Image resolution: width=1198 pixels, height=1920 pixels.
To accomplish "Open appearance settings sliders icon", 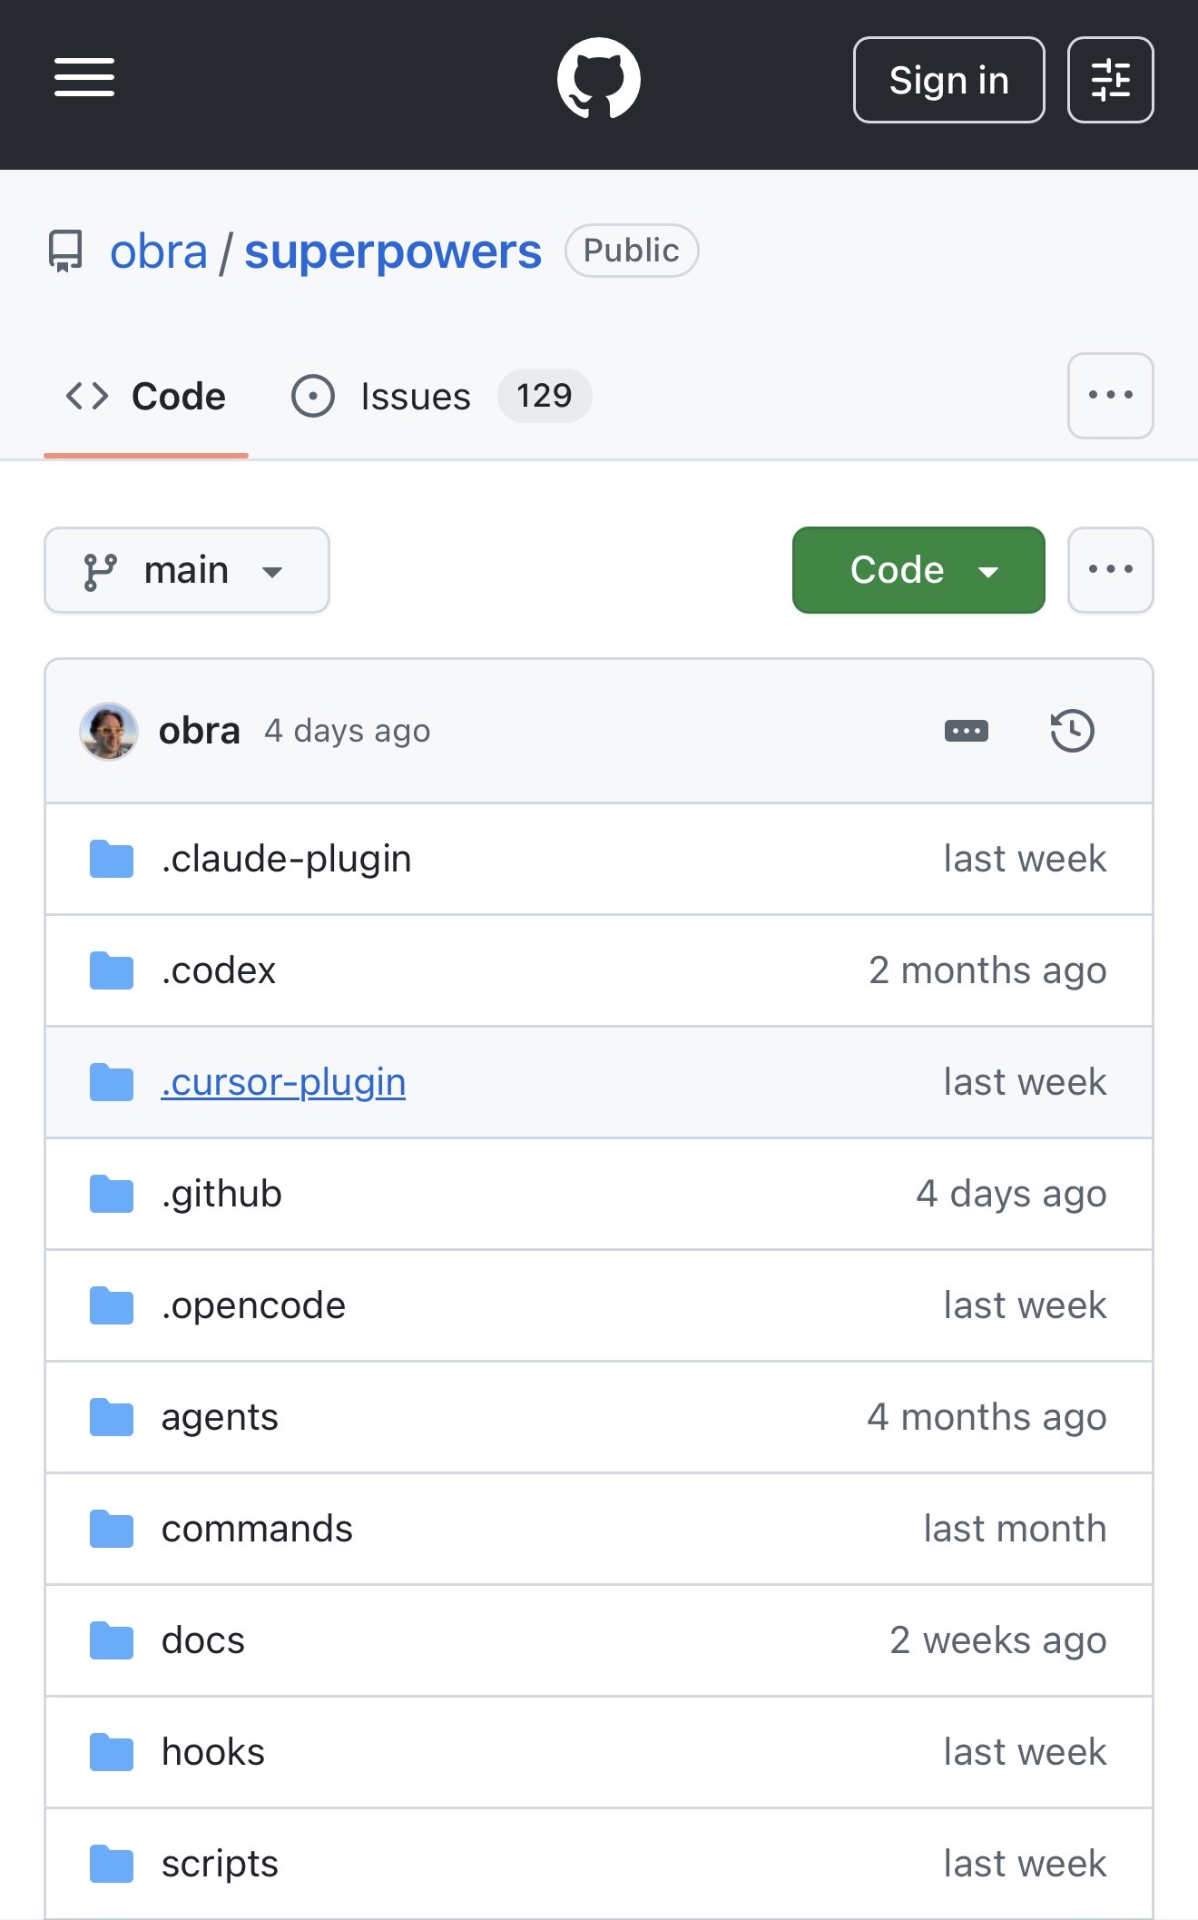I will click(x=1110, y=80).
